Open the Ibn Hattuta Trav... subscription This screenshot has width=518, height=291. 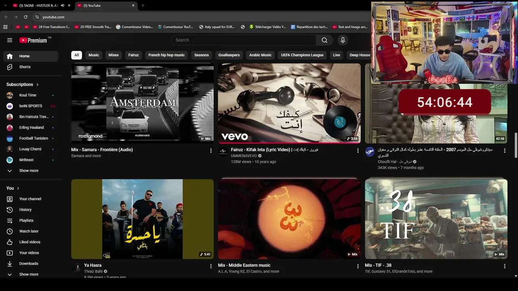click(31, 117)
